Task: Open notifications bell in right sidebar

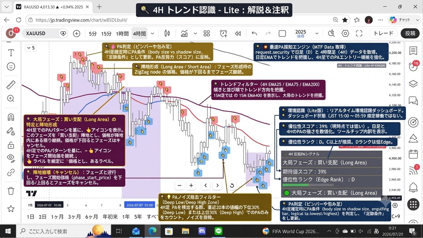Action: (x=413, y=187)
